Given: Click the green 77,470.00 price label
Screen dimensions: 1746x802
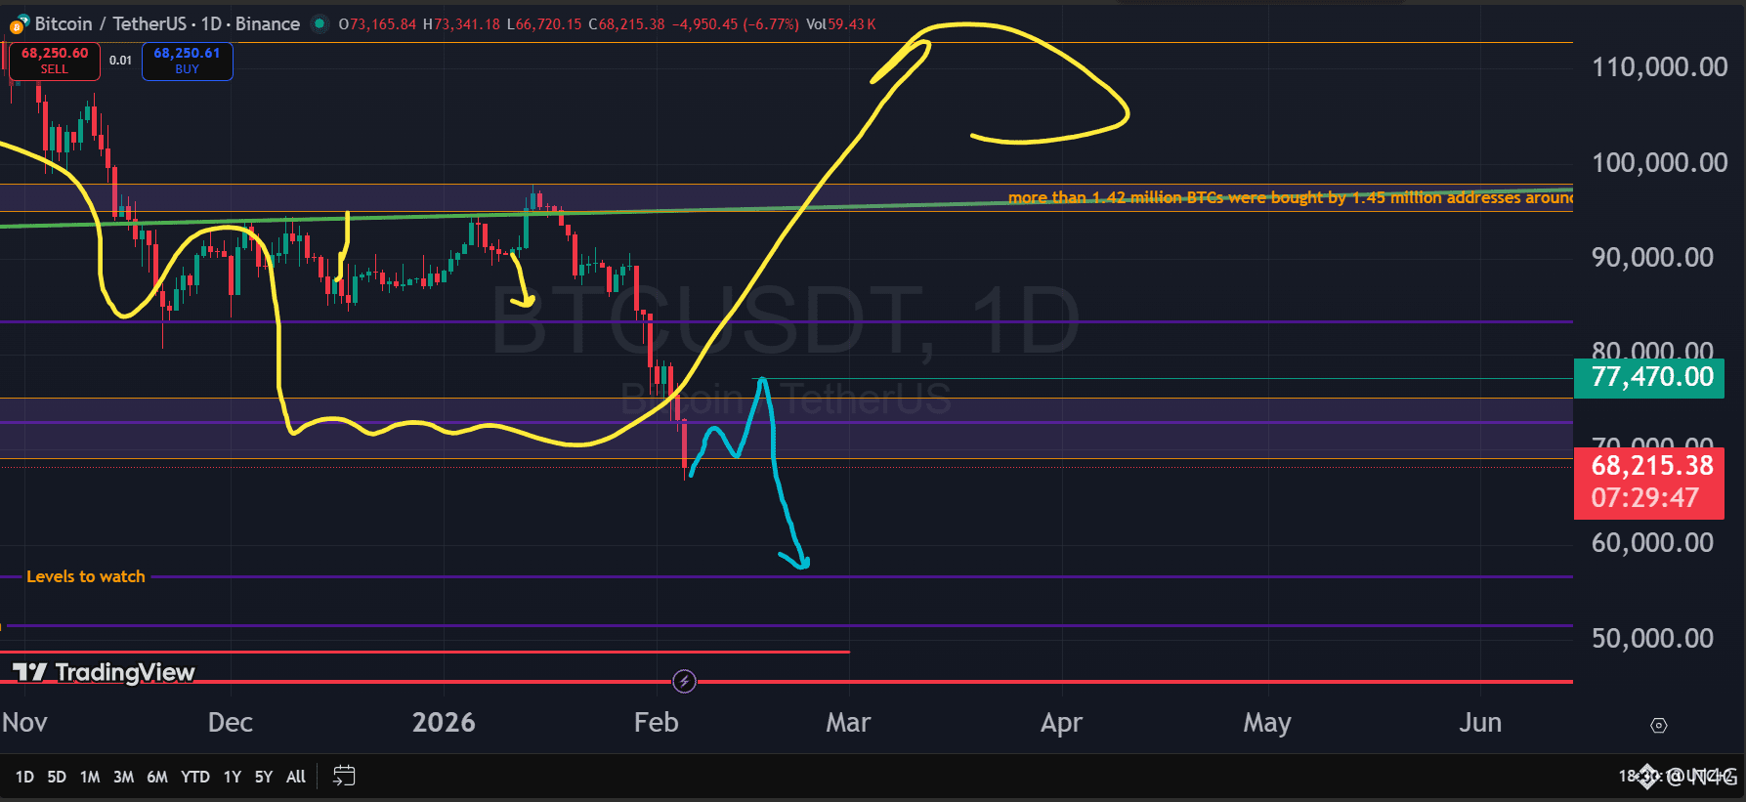Looking at the screenshot, I should (x=1649, y=377).
